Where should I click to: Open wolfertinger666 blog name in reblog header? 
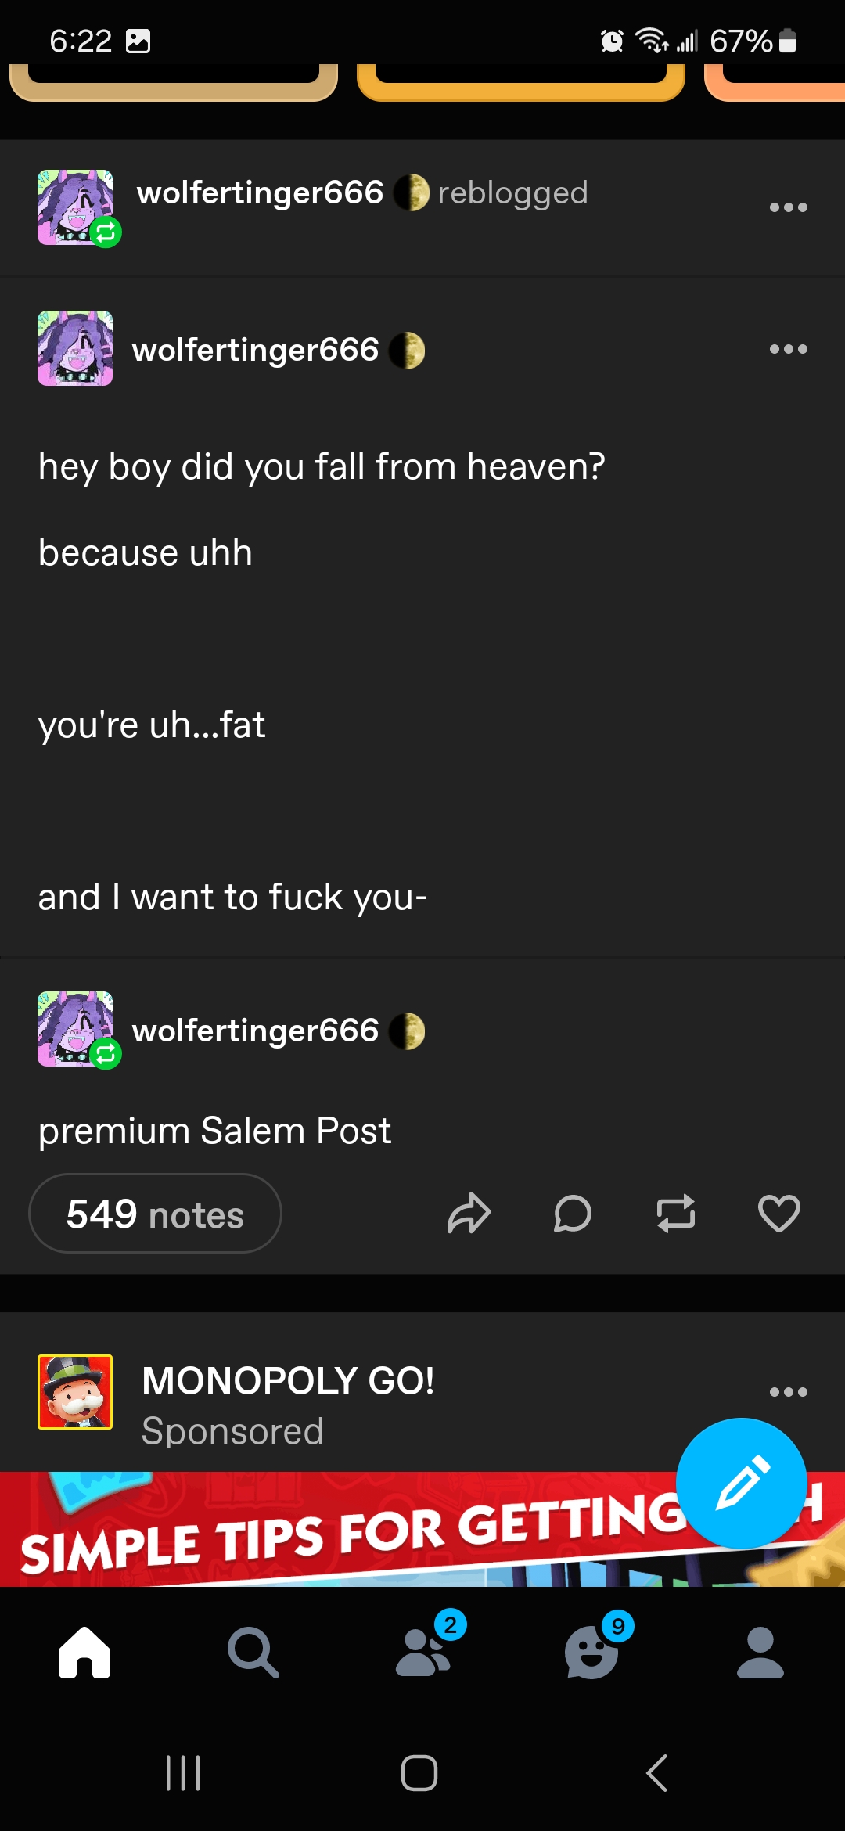(x=260, y=192)
